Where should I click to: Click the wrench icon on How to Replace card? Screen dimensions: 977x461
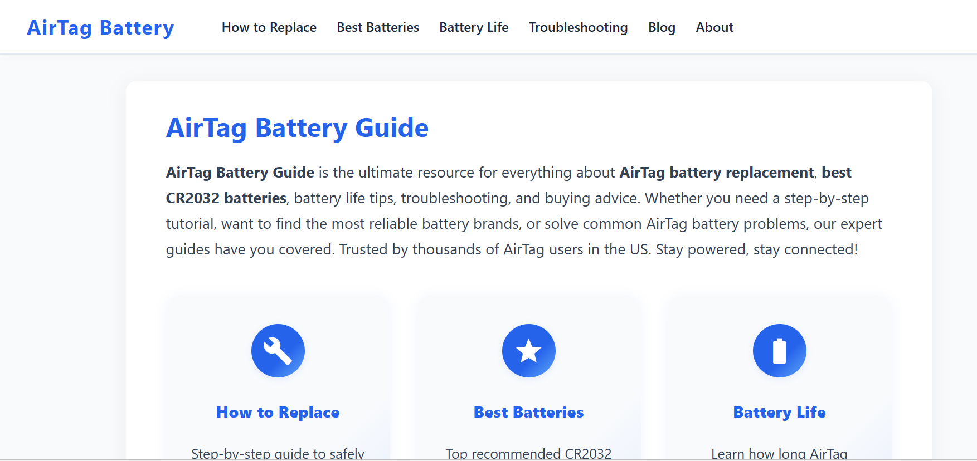278,351
